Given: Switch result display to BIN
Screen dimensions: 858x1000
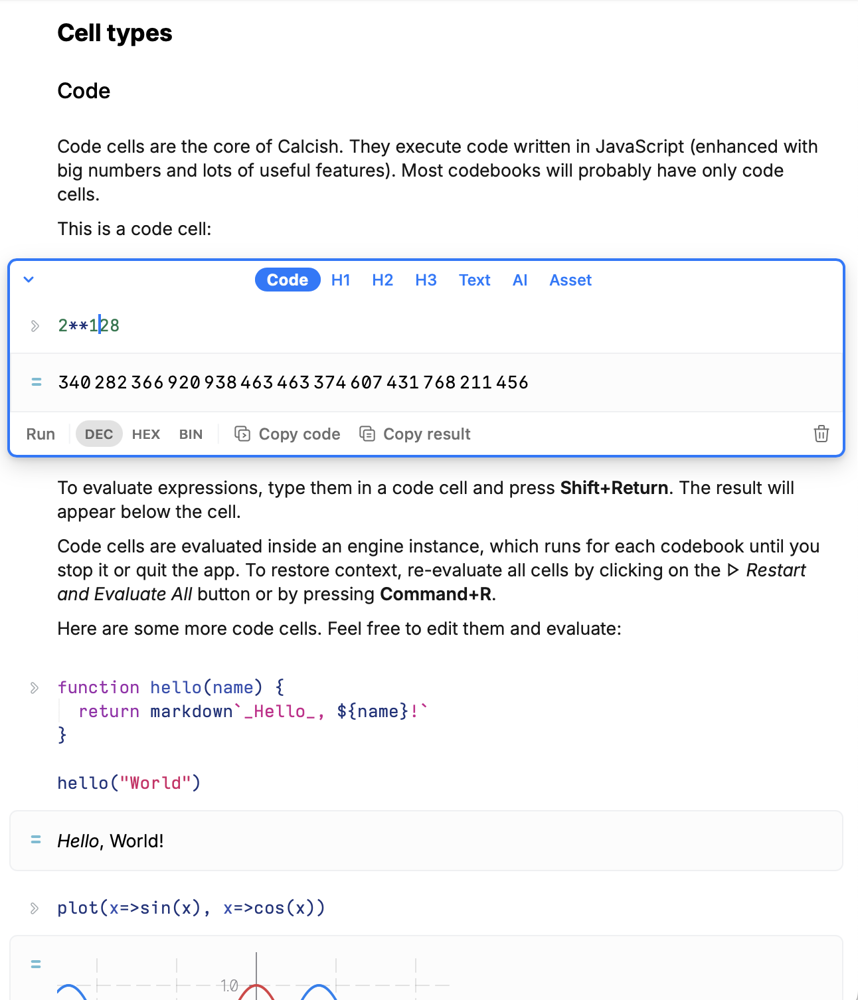Looking at the screenshot, I should pyautogui.click(x=191, y=434).
